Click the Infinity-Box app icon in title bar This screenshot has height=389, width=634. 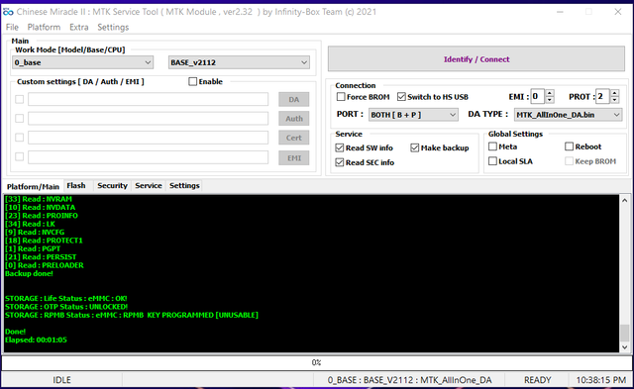tap(8, 12)
